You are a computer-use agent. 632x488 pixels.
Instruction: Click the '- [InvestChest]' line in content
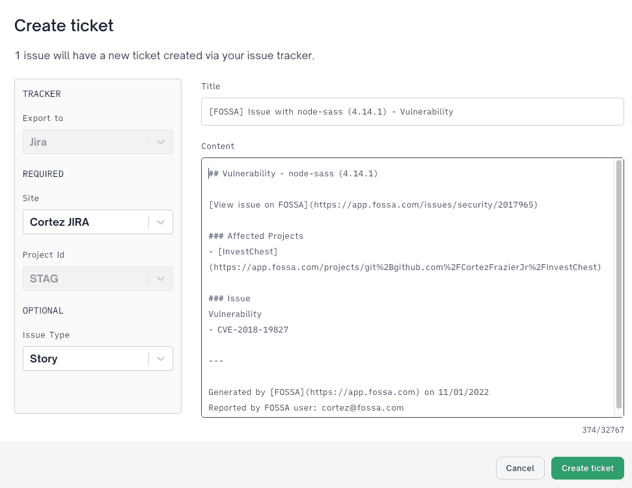pyautogui.click(x=243, y=252)
